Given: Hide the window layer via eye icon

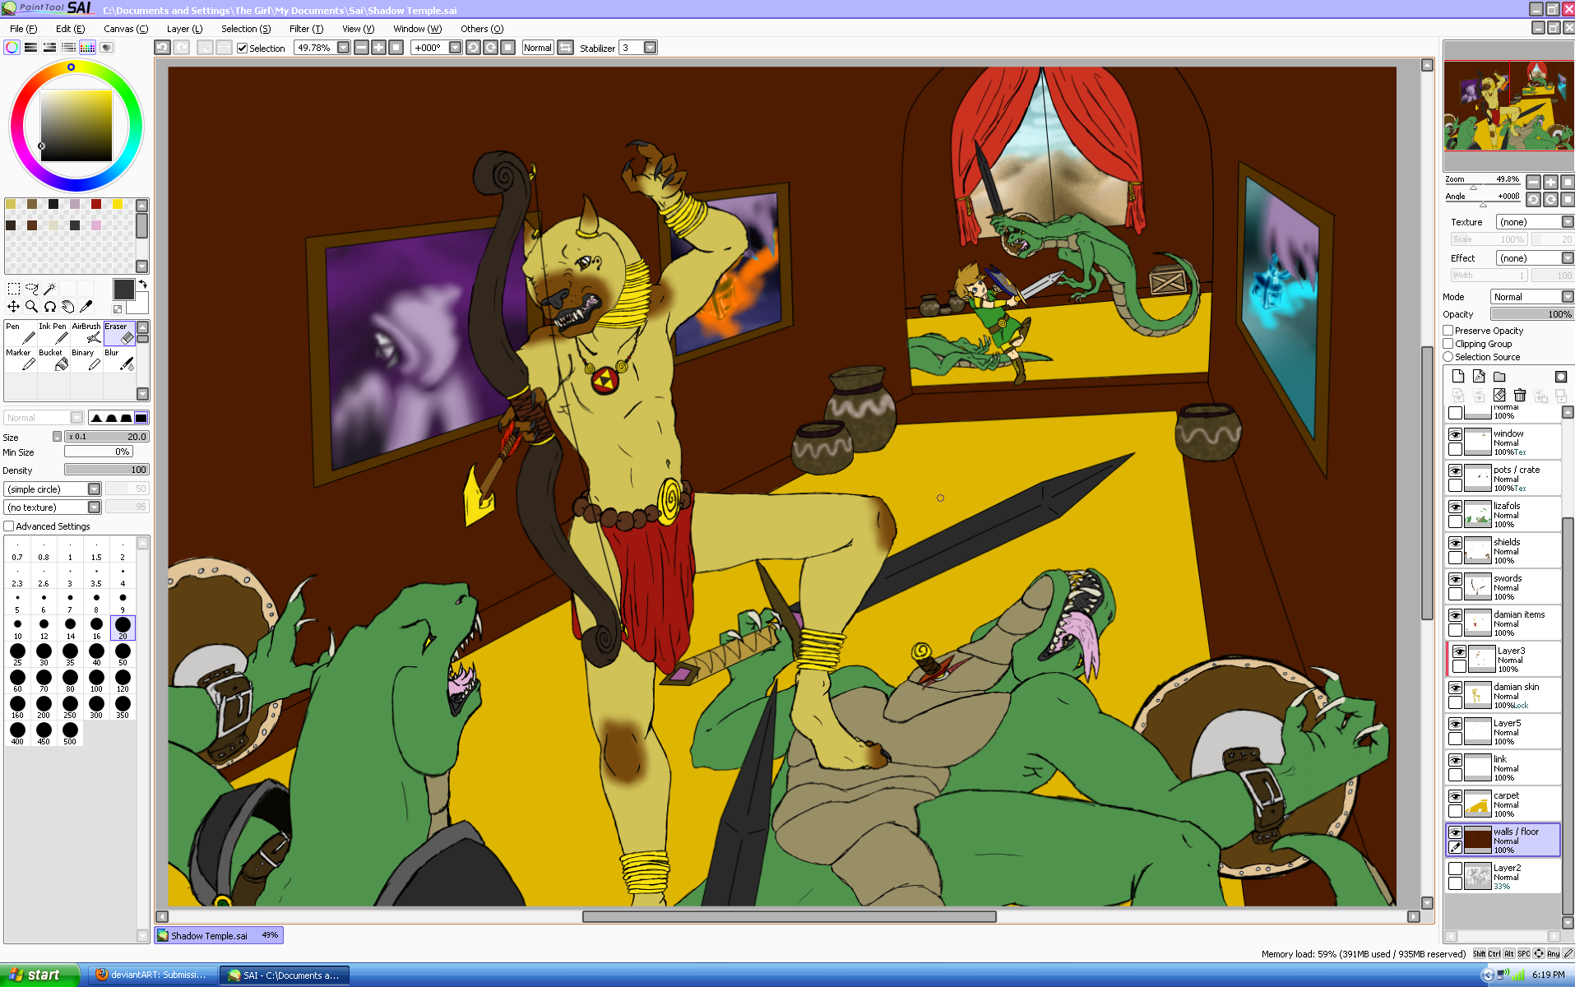Looking at the screenshot, I should (x=1456, y=434).
